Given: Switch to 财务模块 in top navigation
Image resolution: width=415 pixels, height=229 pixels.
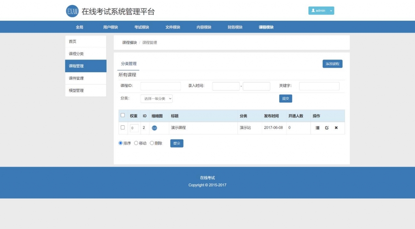Looking at the screenshot, I should 235,27.
